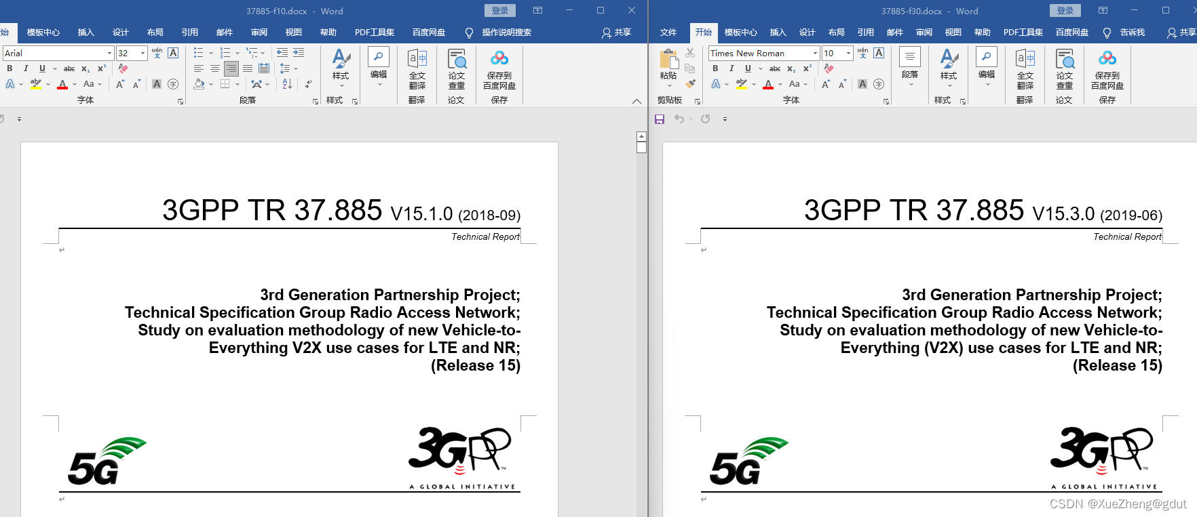Click 登录 button in f30 title bar
1197x517 pixels.
1065,10
